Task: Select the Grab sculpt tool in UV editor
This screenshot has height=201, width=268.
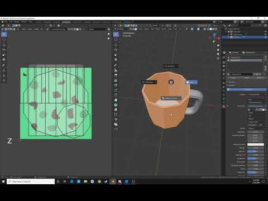Action: point(4,71)
